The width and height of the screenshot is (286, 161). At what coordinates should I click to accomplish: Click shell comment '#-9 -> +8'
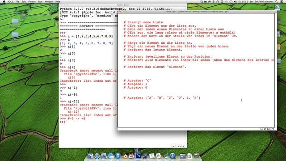[x=76, y=119]
